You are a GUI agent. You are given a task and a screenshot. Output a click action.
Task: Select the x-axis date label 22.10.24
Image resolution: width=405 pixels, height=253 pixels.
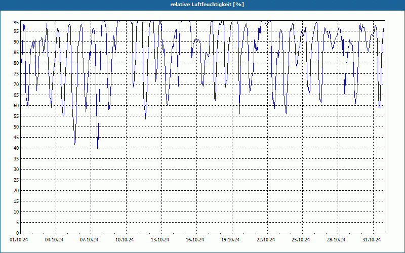click(x=265, y=240)
